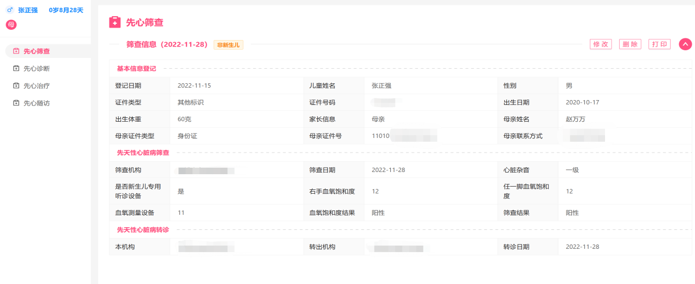The height and width of the screenshot is (284, 695).
Task: Click the male gender icon beside 张正强
Action: point(9,10)
